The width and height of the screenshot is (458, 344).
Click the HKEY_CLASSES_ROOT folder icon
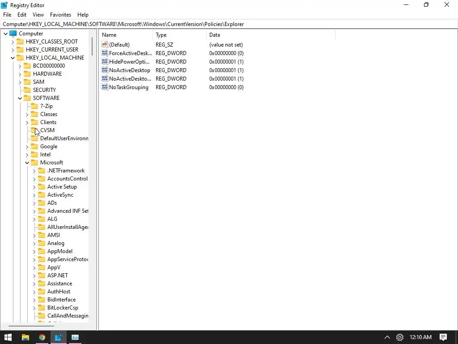20,41
